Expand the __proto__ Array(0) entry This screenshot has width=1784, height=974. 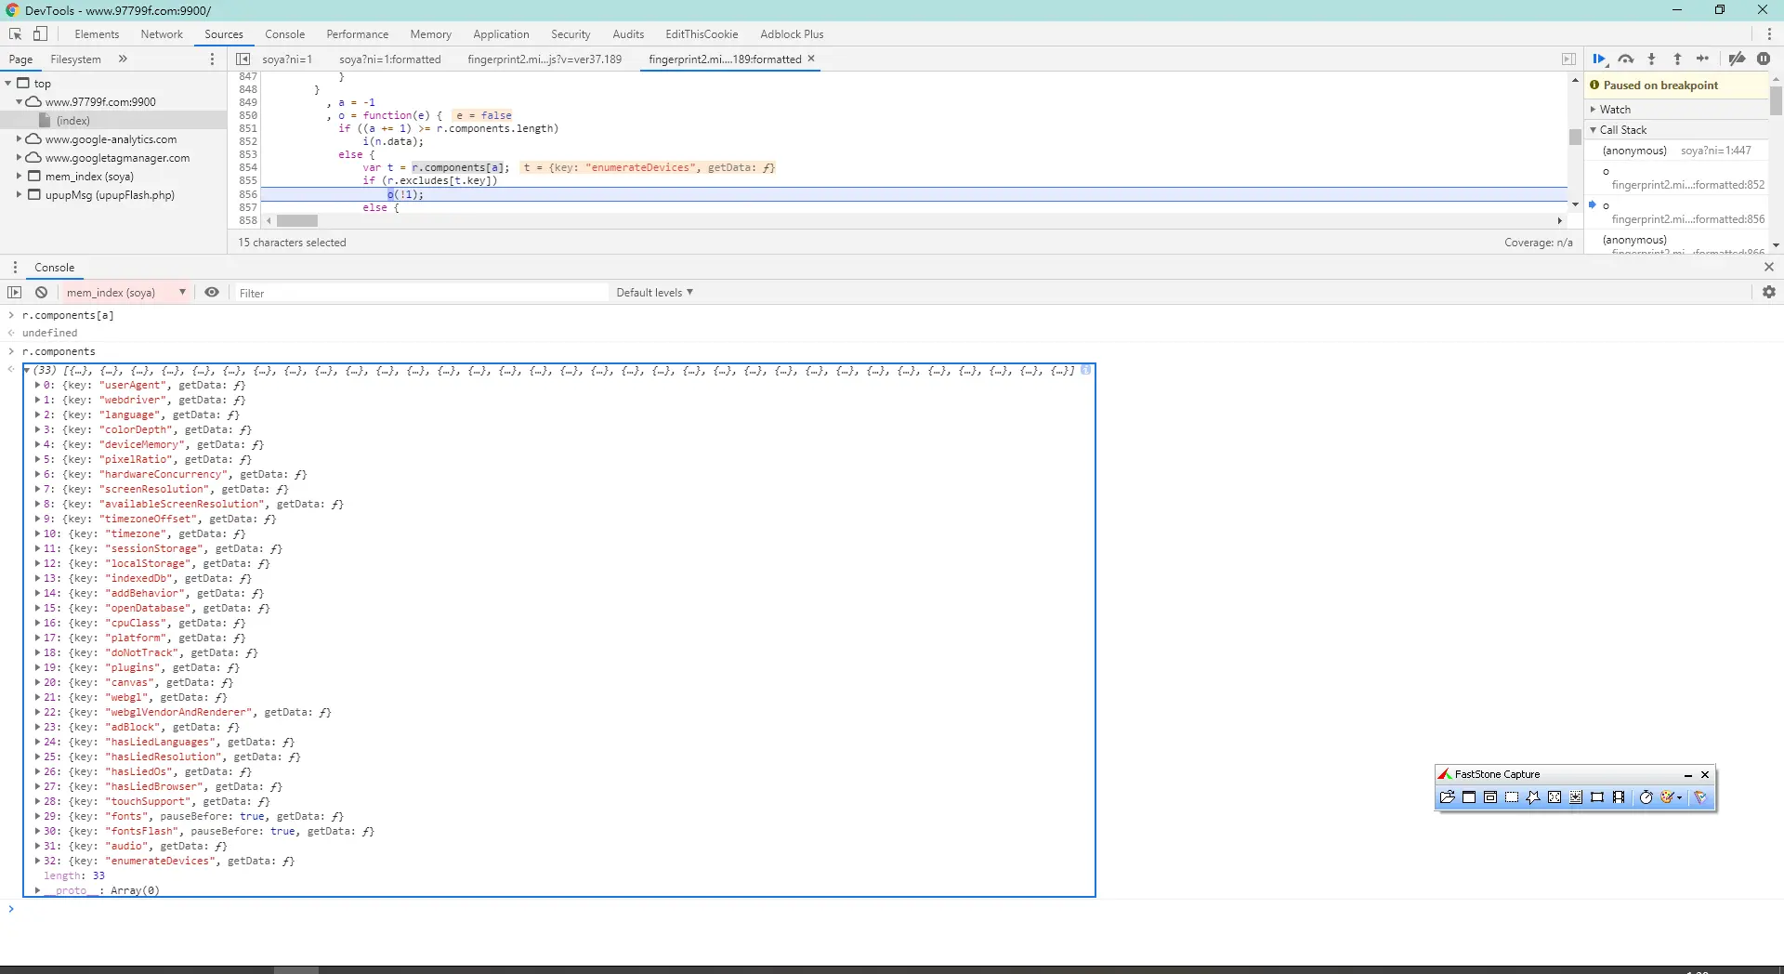[x=38, y=890]
